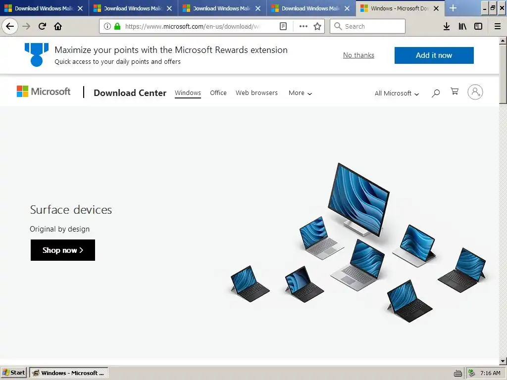Open the downloads arrow icon
The height and width of the screenshot is (380, 507).
tap(447, 26)
